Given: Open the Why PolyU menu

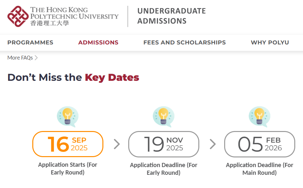Looking at the screenshot, I should pyautogui.click(x=270, y=42).
